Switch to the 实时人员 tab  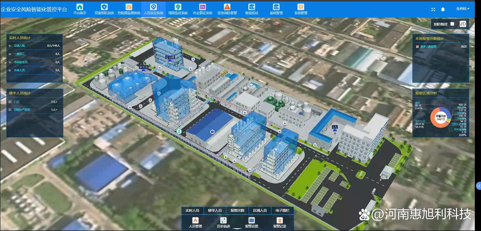(192, 211)
